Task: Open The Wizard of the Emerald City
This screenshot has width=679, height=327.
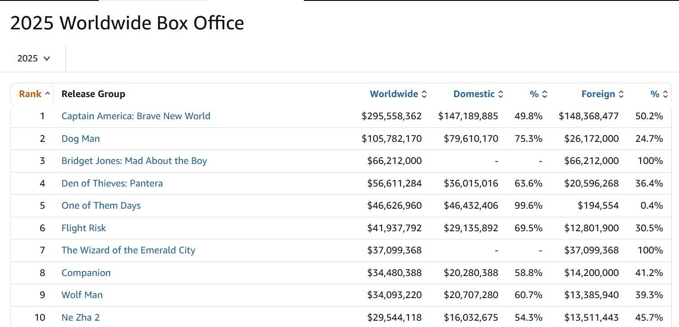Action: tap(128, 250)
